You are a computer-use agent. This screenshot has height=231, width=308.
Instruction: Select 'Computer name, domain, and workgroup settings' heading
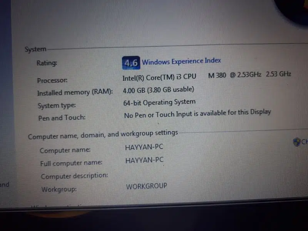tap(103, 134)
